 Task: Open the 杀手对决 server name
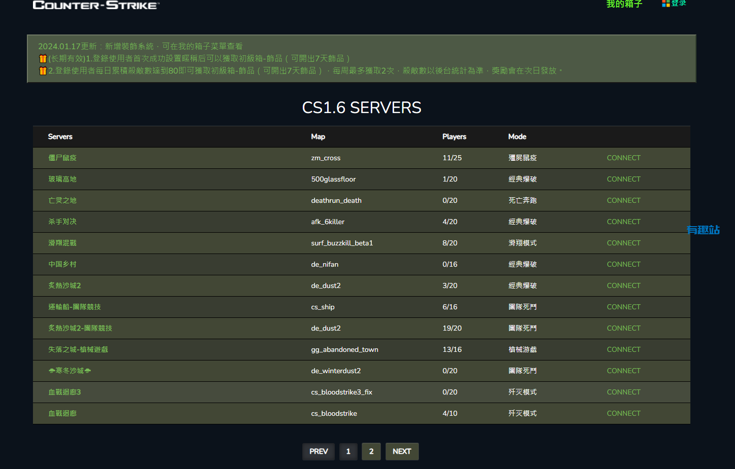coord(62,222)
